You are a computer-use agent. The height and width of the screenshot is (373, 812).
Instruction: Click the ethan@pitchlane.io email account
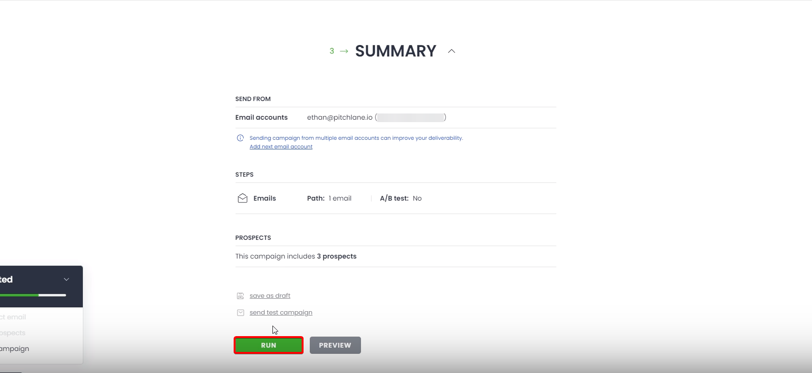(x=339, y=117)
